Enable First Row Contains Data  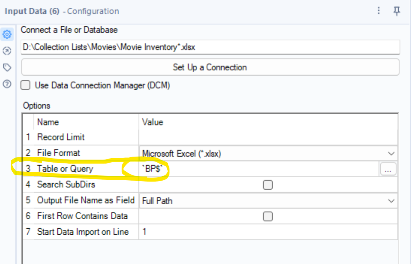pos(268,216)
